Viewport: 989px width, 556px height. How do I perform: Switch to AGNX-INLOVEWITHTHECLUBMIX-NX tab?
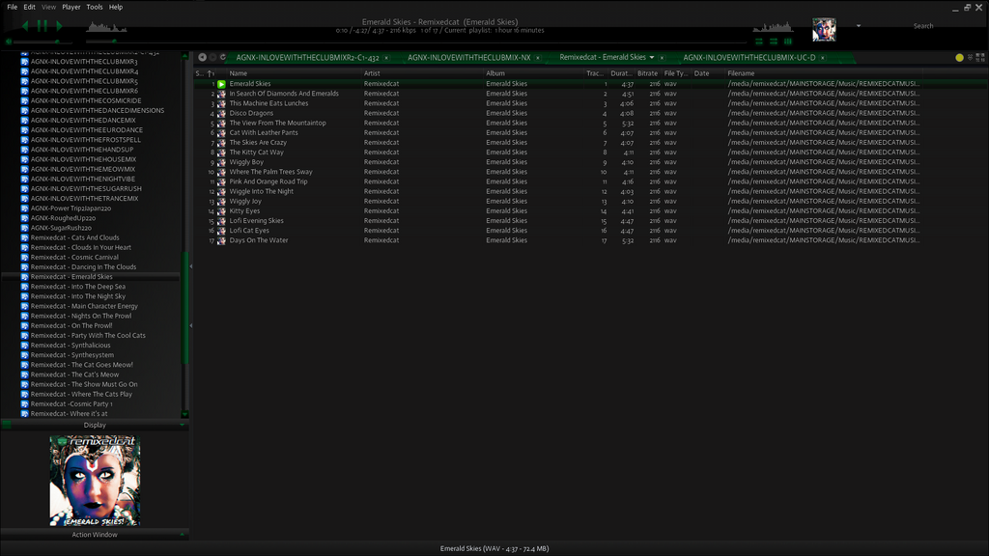click(468, 57)
